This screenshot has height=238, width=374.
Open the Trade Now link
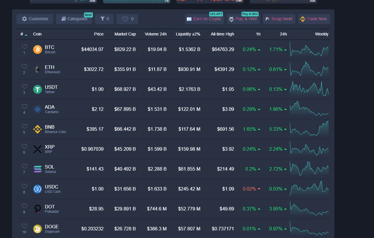pos(314,19)
